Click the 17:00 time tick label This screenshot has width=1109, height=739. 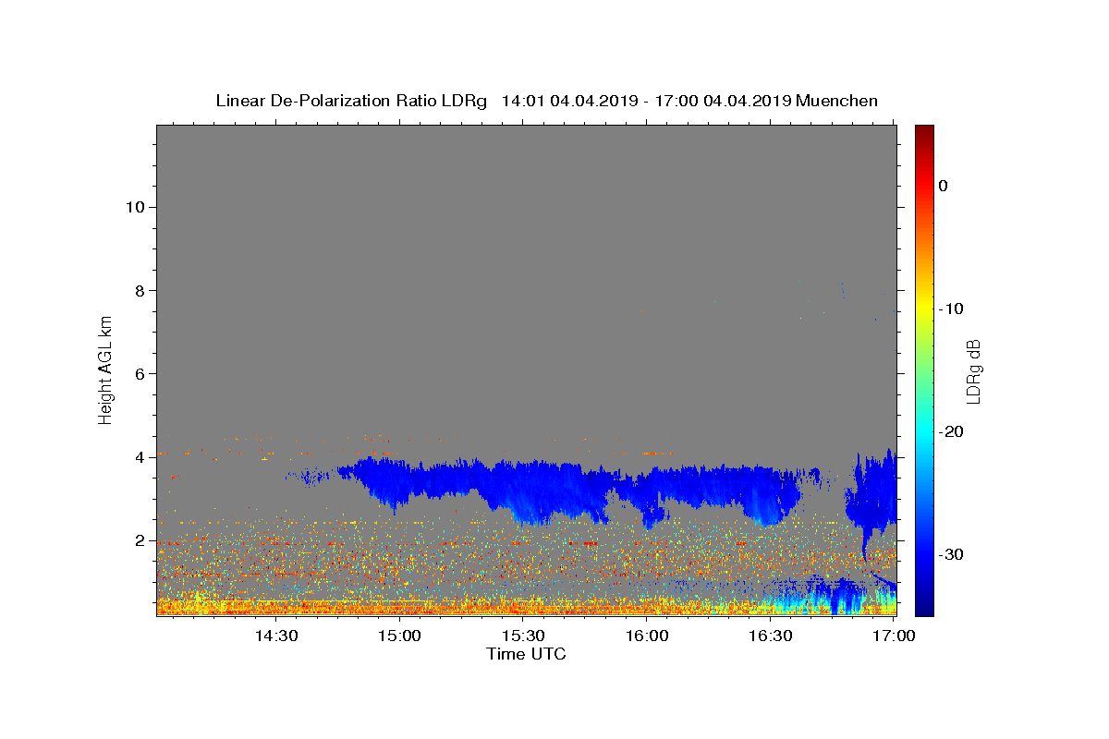(894, 636)
